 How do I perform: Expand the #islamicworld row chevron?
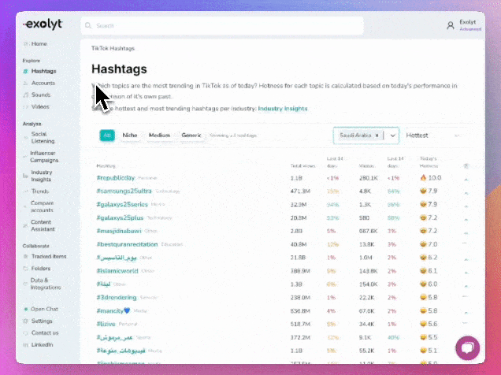(x=466, y=272)
